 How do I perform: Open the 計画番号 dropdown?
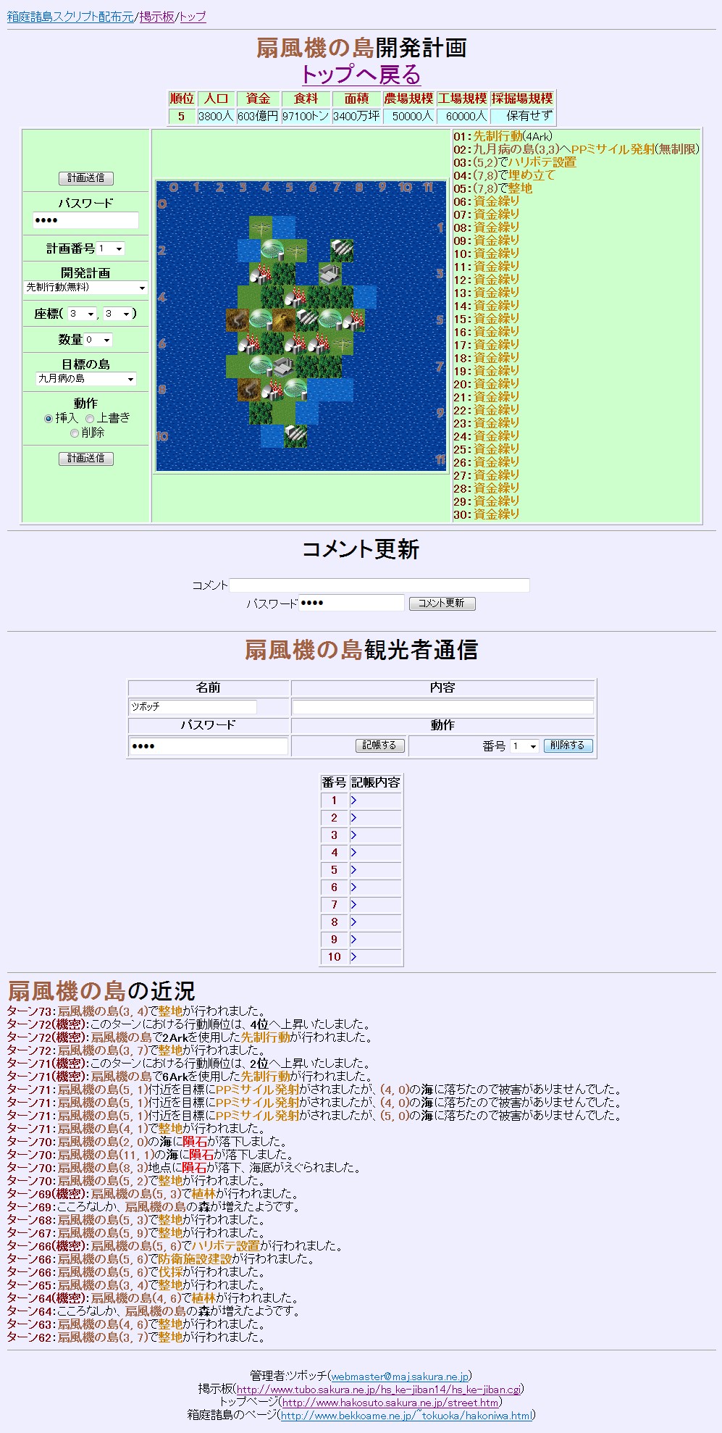coord(111,248)
